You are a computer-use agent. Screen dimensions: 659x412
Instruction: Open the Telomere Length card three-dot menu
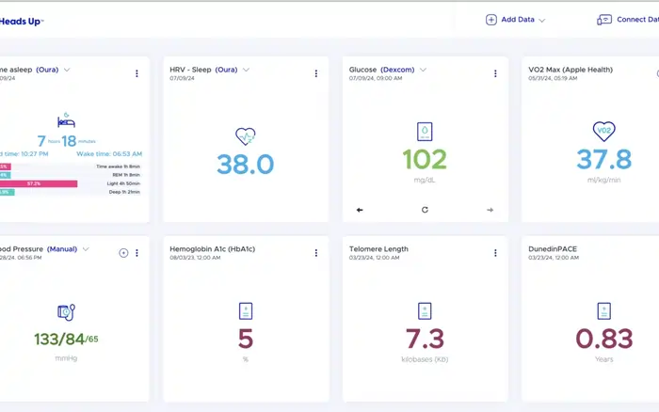coord(495,253)
